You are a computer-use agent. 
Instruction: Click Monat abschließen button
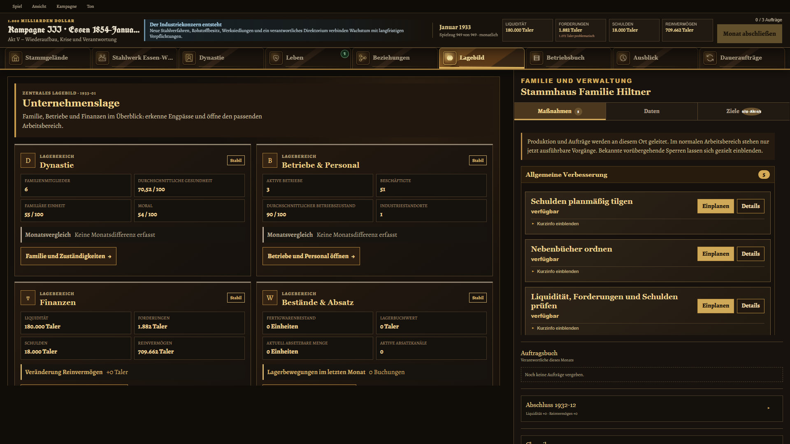[749, 34]
